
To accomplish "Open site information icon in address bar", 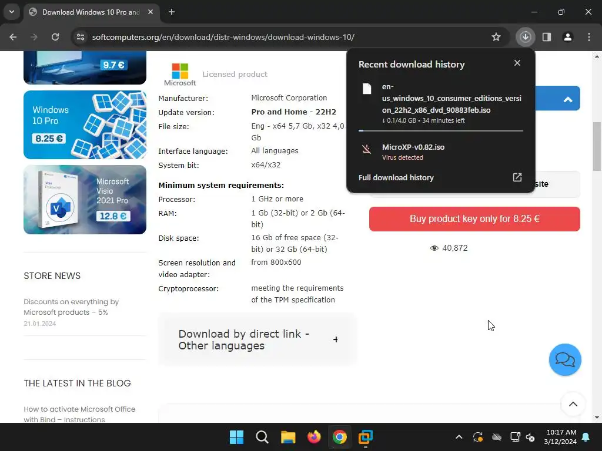I will tap(81, 37).
